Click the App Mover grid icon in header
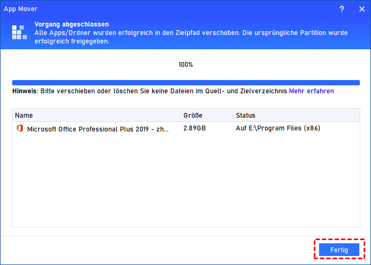The image size is (371, 265). coord(19,33)
